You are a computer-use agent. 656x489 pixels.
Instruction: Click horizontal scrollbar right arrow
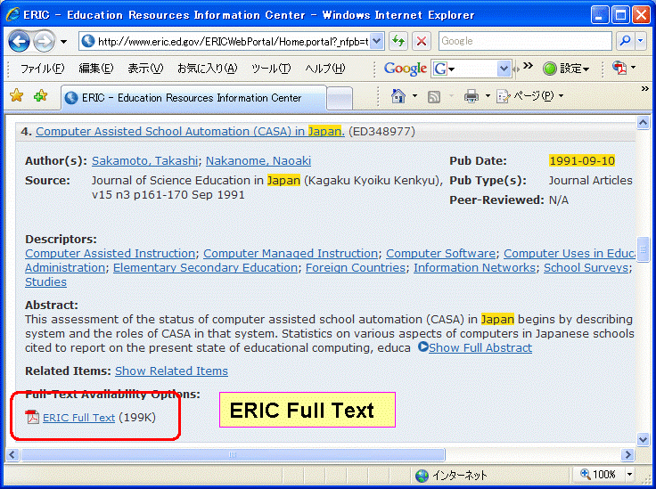tap(627, 454)
